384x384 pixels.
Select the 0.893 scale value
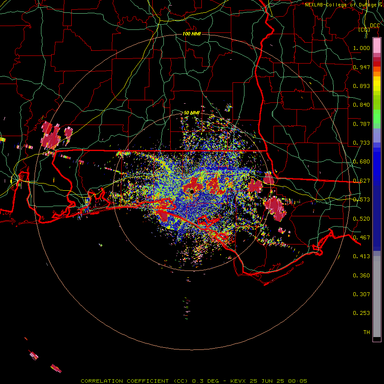[x=361, y=86]
